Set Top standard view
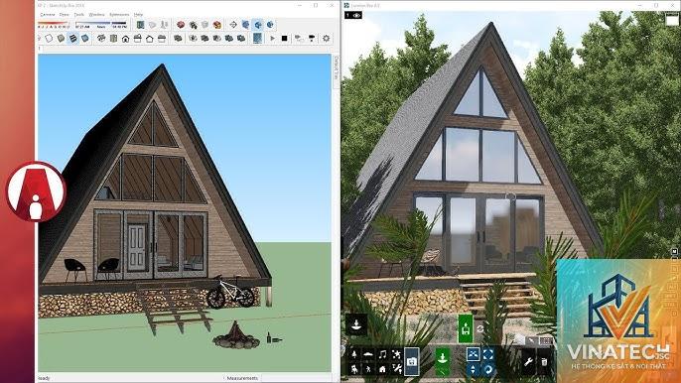 (113, 39)
